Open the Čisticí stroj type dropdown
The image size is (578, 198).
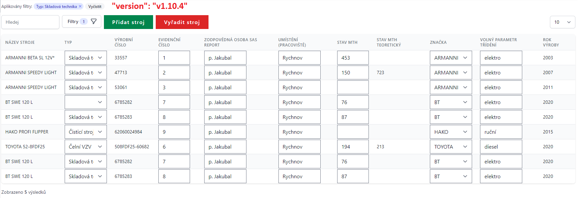(85, 131)
